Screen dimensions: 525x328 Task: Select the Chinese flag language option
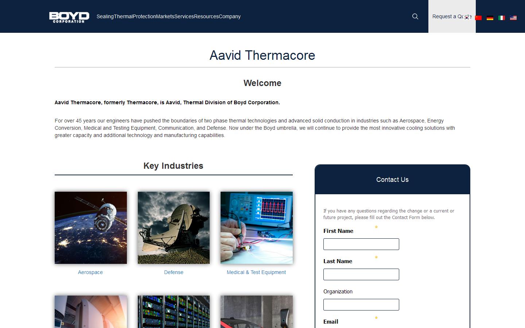point(478,17)
